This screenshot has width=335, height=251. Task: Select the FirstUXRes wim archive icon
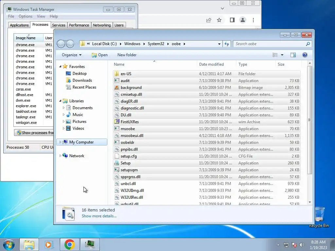pos(117,122)
